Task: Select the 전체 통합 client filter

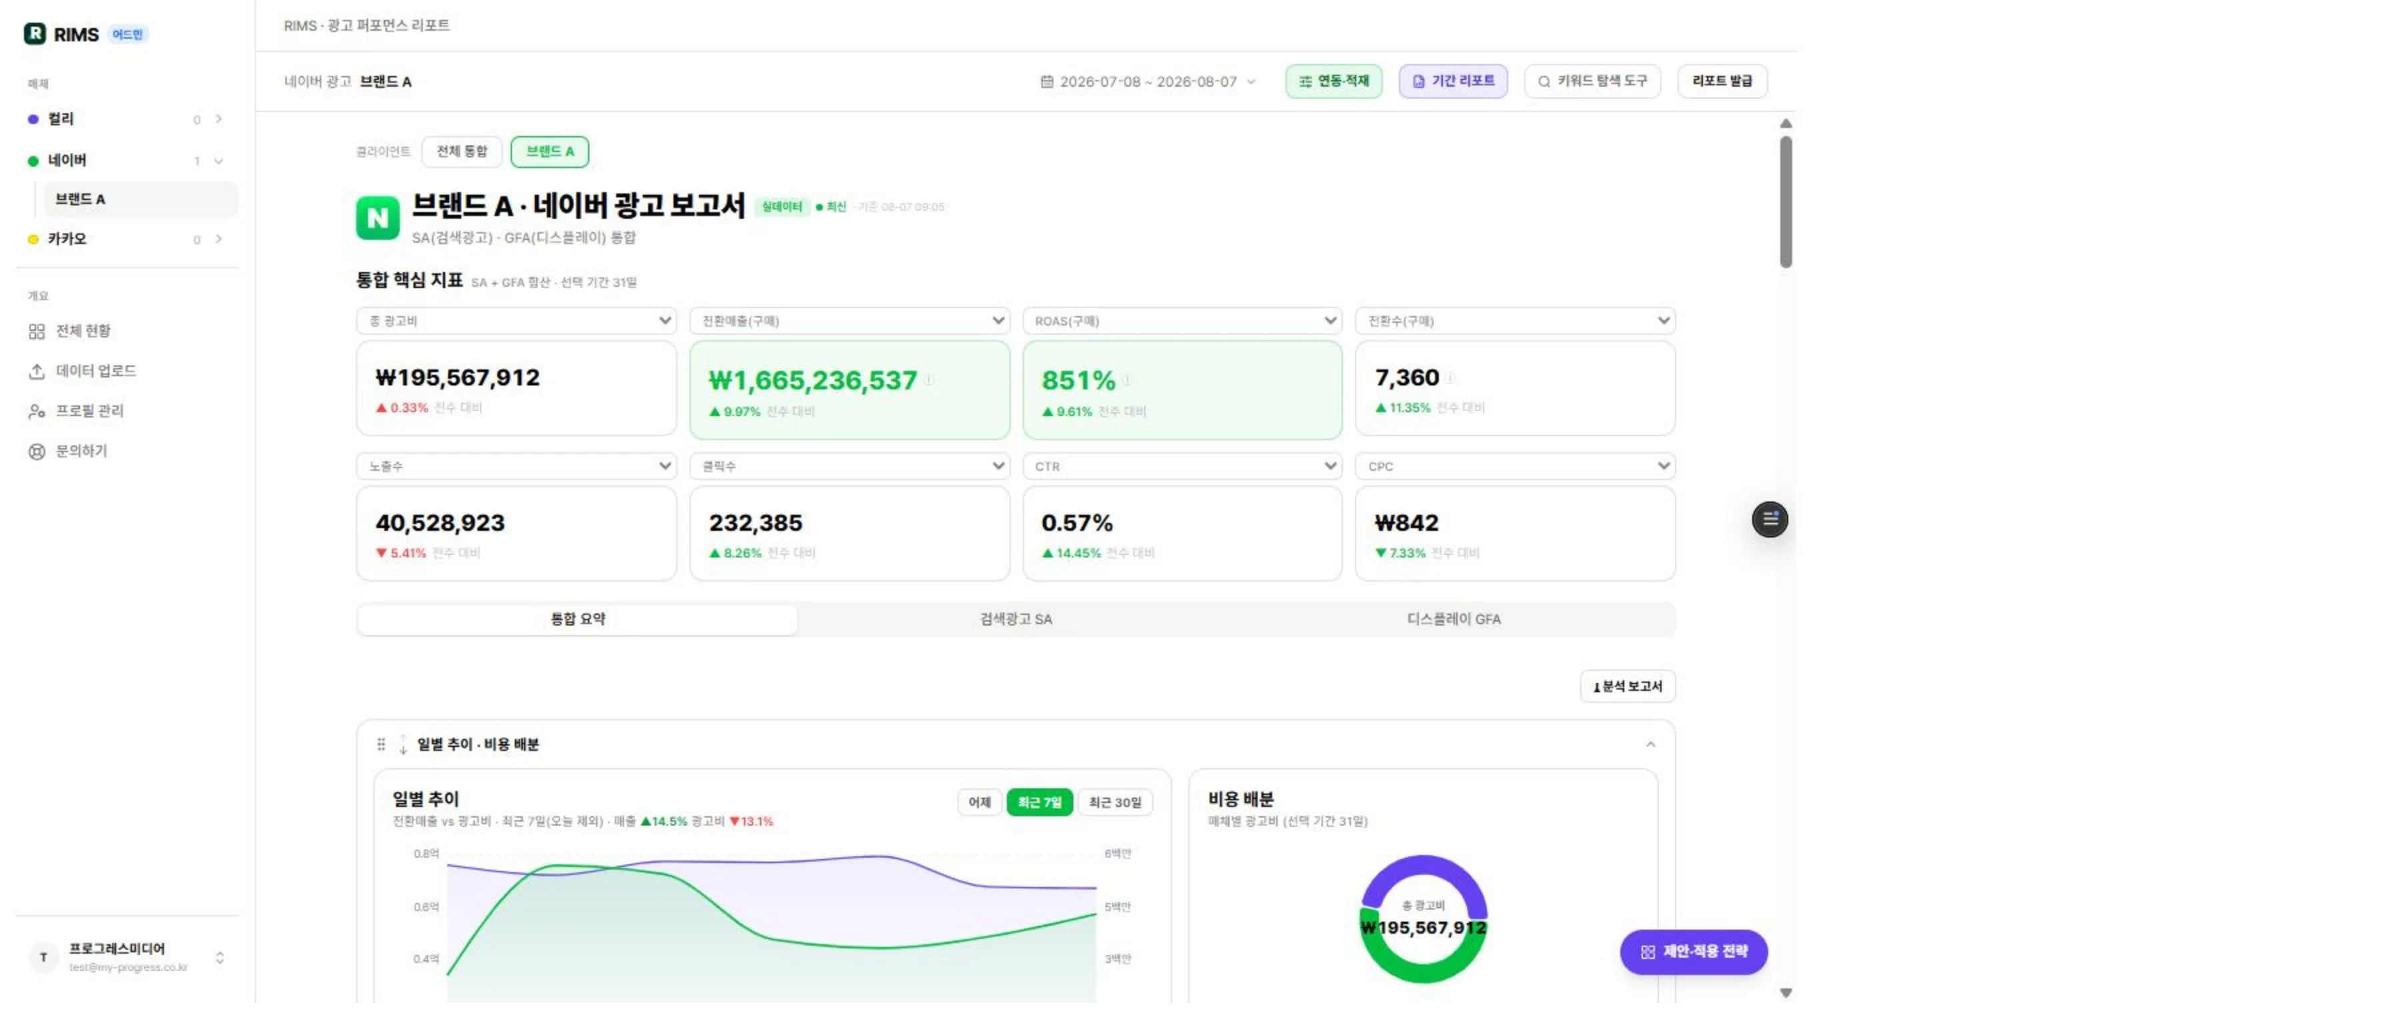Action: [462, 151]
